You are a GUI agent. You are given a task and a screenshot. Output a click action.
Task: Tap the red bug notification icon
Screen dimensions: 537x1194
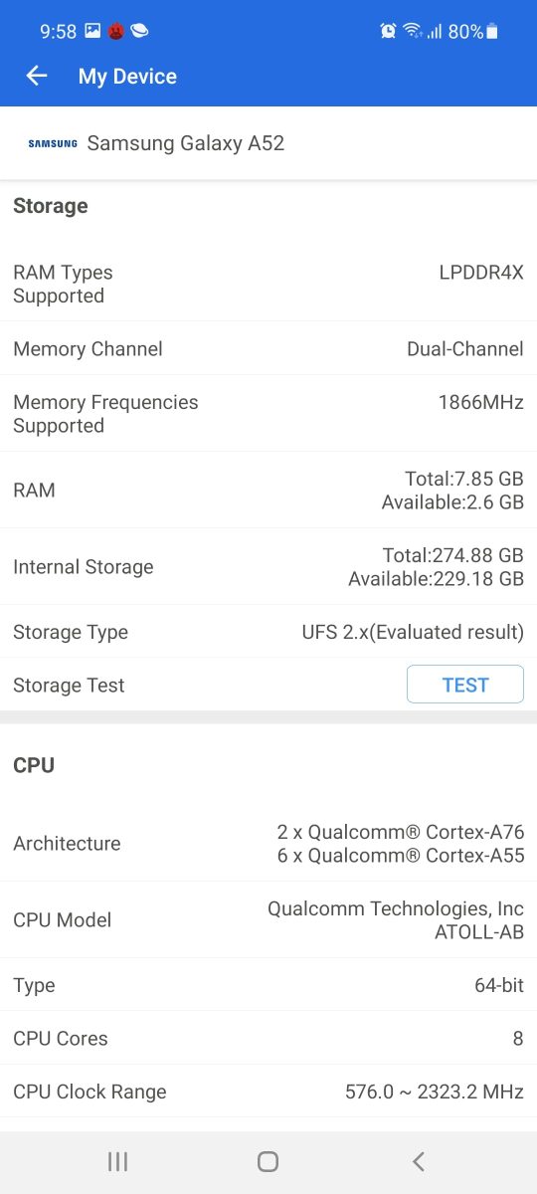tap(116, 31)
